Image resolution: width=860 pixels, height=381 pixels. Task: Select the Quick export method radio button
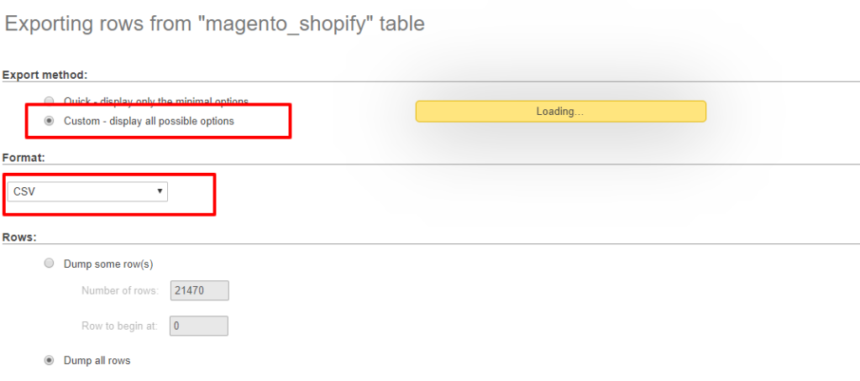(x=49, y=102)
